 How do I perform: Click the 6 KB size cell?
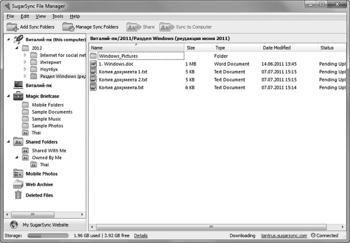pyautogui.click(x=190, y=87)
